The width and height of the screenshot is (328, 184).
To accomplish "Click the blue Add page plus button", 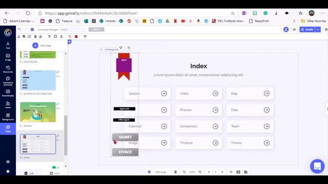I will point(35,45).
